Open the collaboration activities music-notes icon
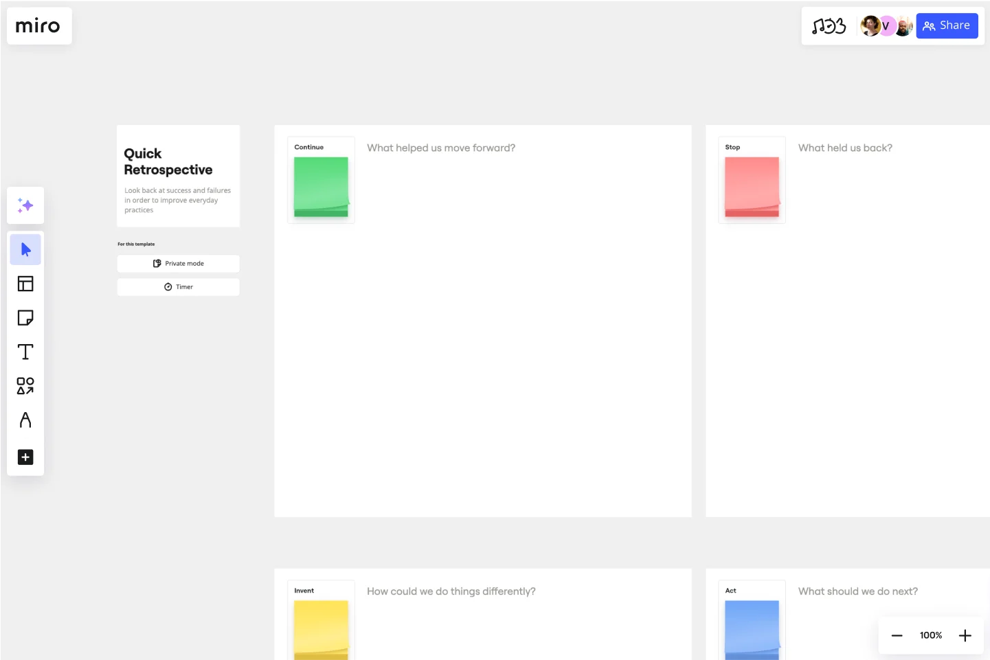The height and width of the screenshot is (660, 990). pos(829,26)
